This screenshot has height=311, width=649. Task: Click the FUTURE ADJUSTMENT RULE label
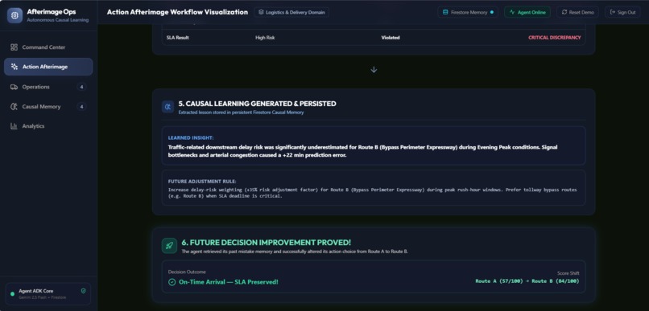202,182
